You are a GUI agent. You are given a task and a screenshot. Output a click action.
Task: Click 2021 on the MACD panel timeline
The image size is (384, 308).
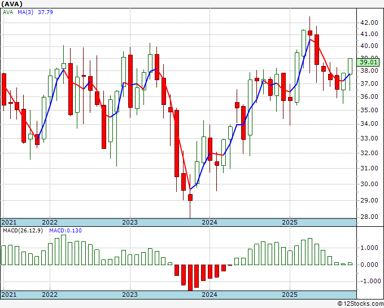[x=9, y=294]
